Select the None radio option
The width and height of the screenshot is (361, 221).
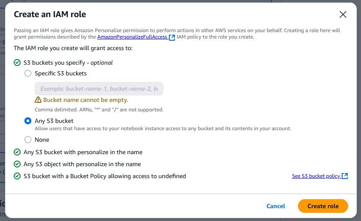tap(28, 140)
